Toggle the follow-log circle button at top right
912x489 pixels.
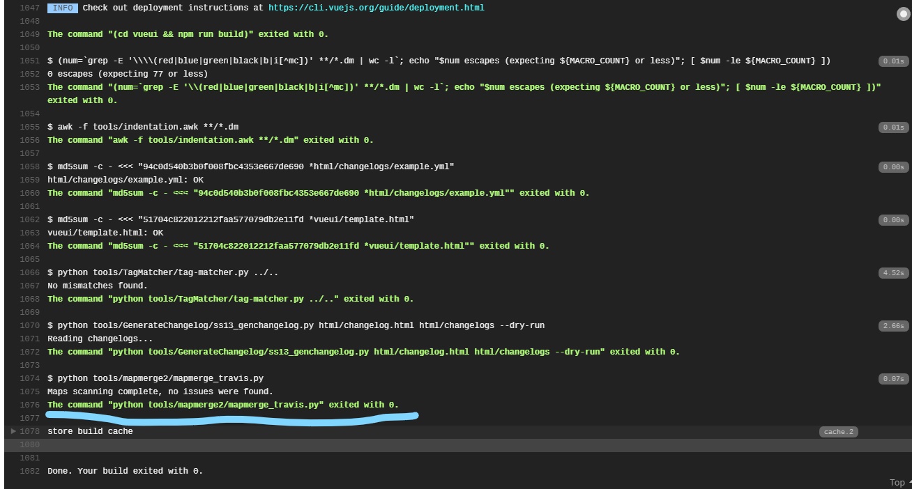pos(903,15)
